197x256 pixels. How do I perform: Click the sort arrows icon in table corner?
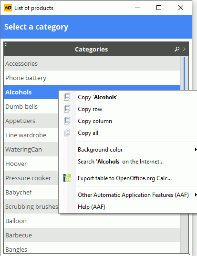click(x=6, y=44)
